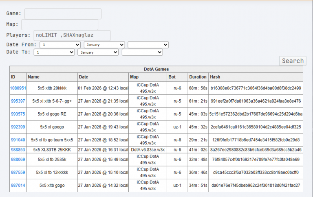Click date 01 Feb 2026 @ 12:43 local
Image resolution: width=313 pixels, height=197 pixels.
coord(103,88)
